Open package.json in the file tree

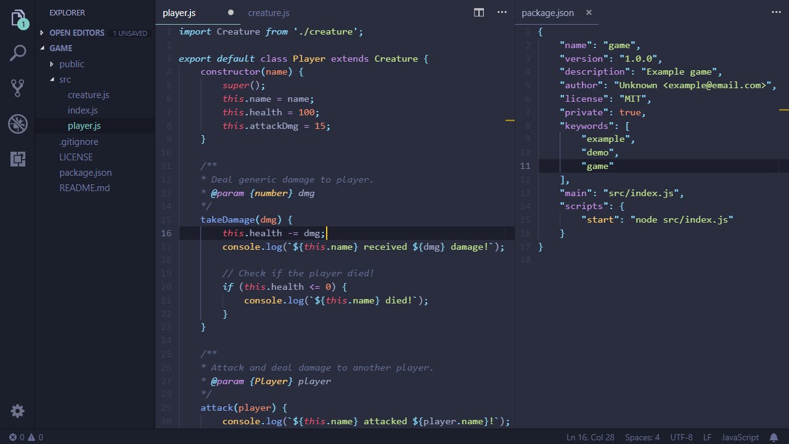click(85, 173)
